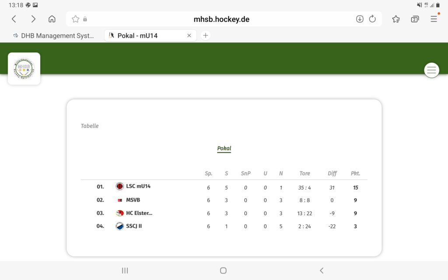
Task: Click the SSCJ II team logo
Action: point(120,226)
